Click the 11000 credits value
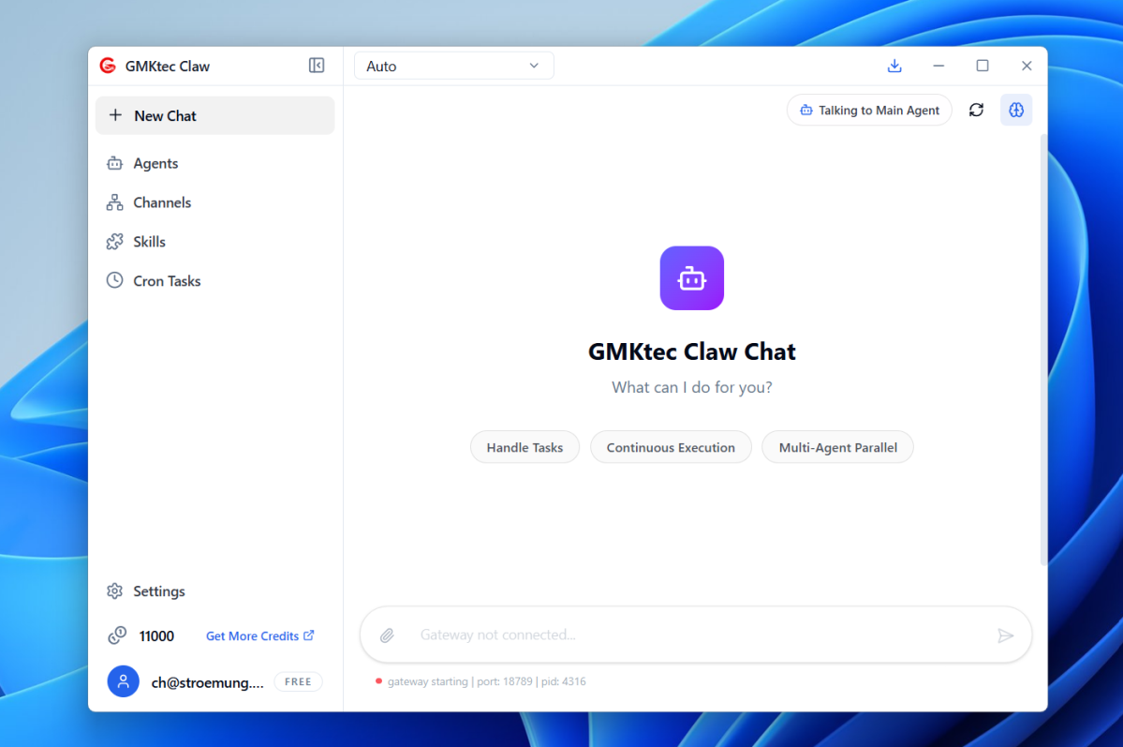1123x747 pixels. [x=156, y=635]
